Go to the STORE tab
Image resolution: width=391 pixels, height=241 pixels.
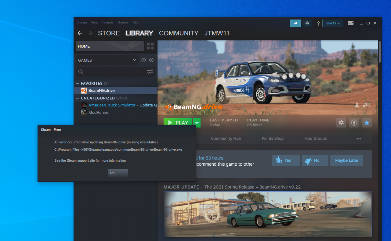click(x=109, y=33)
